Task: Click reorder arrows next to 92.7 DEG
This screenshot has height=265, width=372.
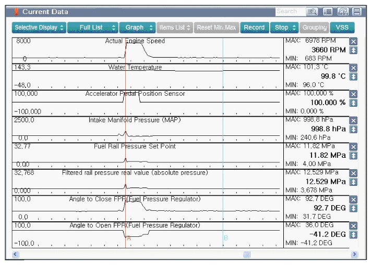Action: [353, 208]
